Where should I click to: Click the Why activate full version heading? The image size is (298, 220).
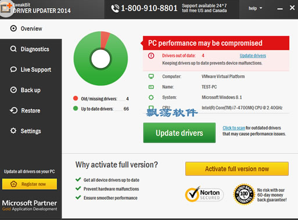[117, 165]
